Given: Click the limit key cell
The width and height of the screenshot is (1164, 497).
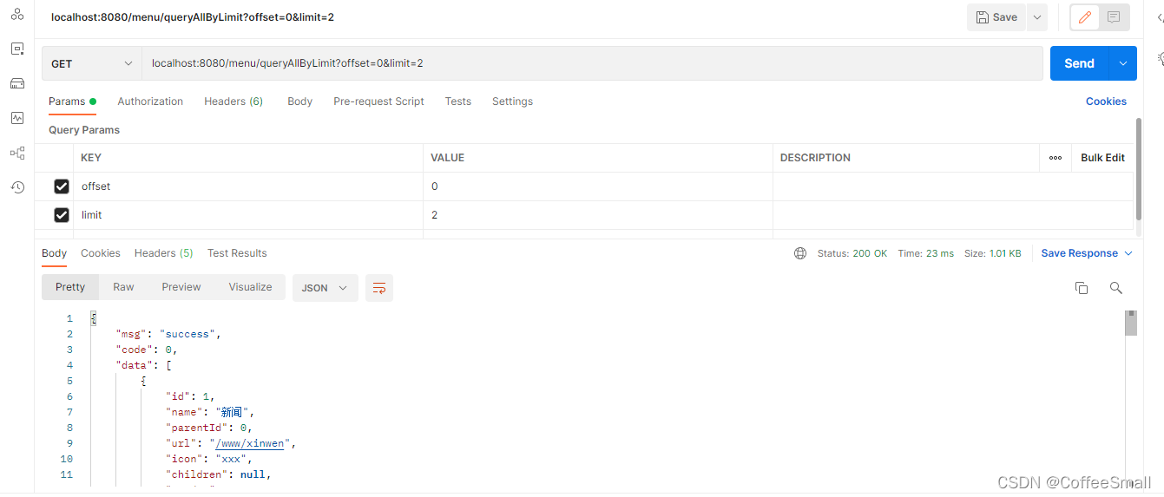Looking at the screenshot, I should click(x=248, y=215).
